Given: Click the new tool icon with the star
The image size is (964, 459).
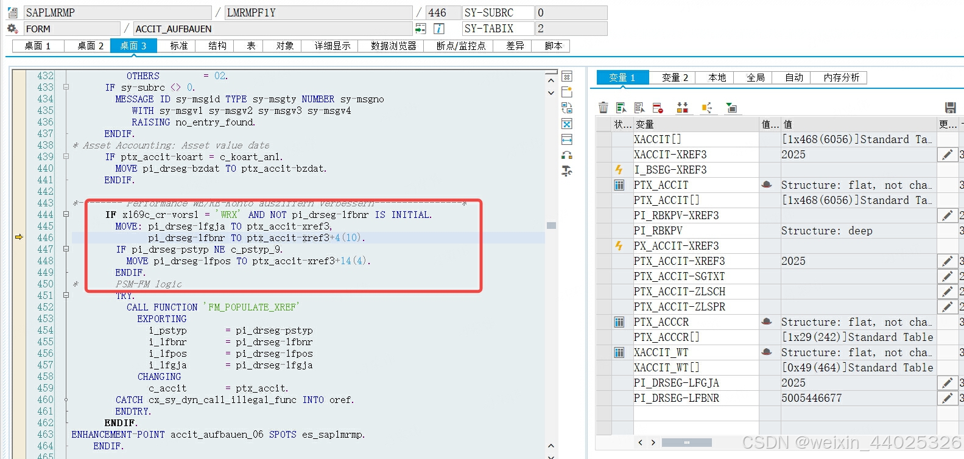Looking at the screenshot, I should pyautogui.click(x=567, y=92).
